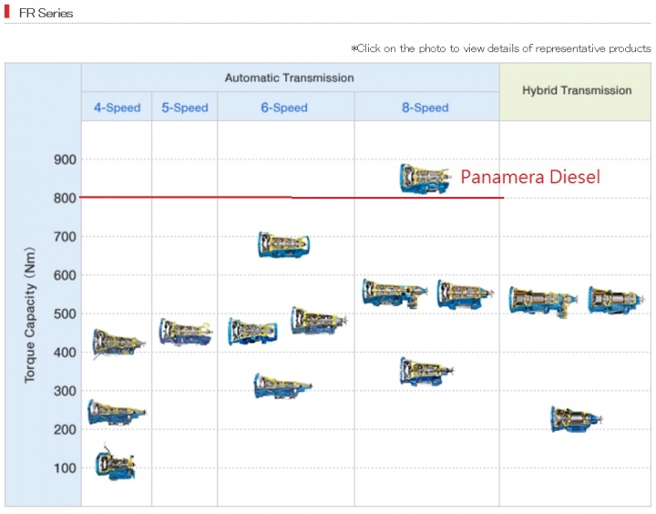Click the 300 torque axis value
Screen dimensions: 656x514
tap(65, 391)
